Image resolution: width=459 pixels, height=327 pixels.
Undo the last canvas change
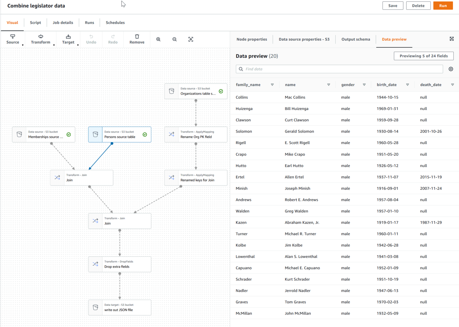pyautogui.click(x=91, y=39)
